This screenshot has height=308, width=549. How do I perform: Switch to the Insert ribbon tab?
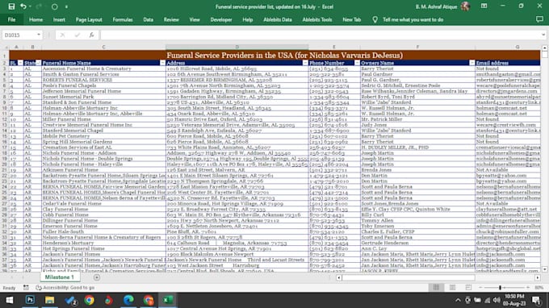click(x=59, y=19)
